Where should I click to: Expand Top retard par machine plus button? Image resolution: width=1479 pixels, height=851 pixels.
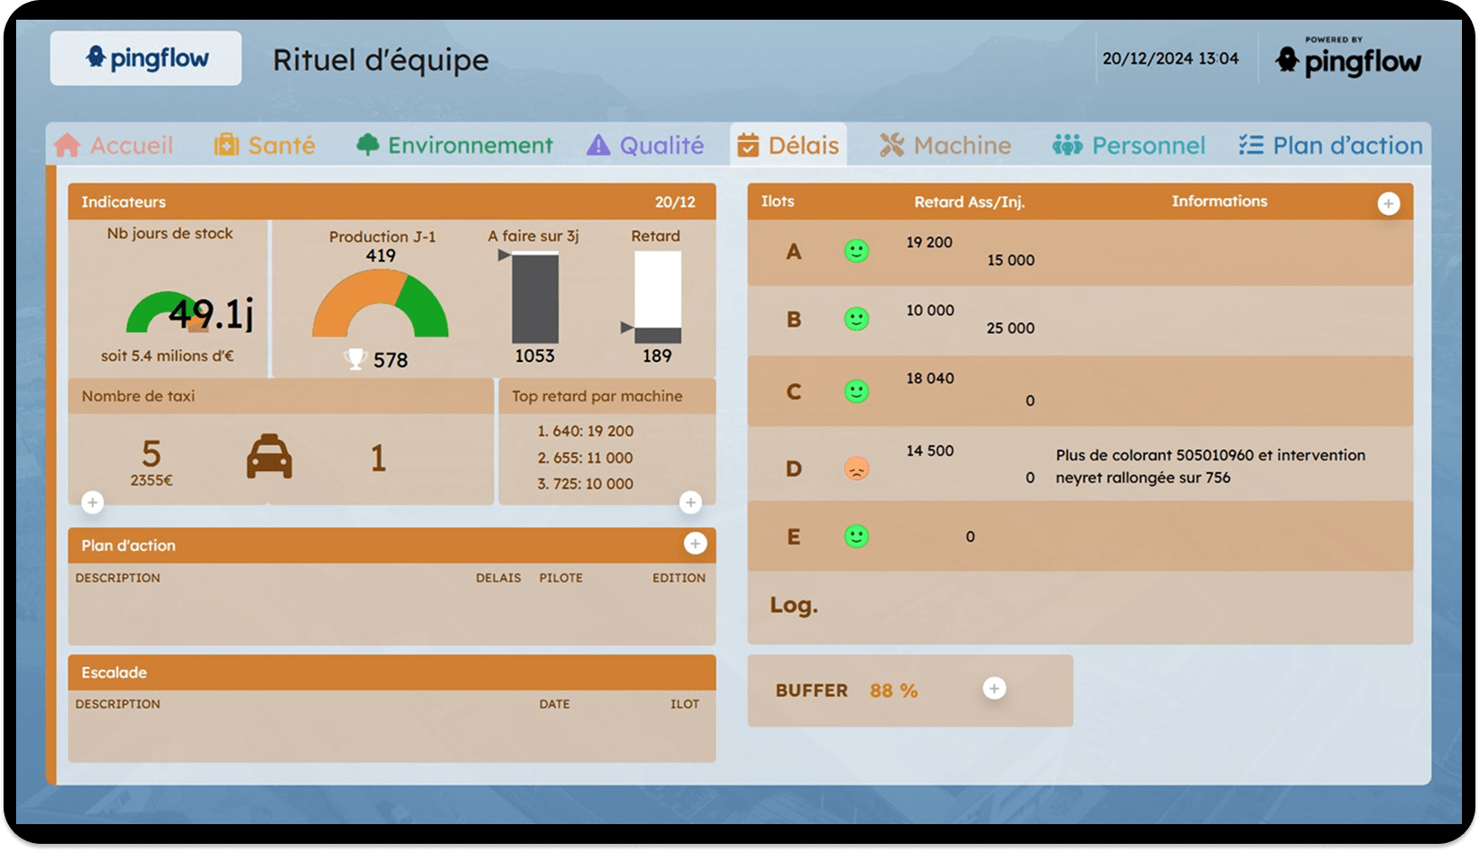point(690,503)
